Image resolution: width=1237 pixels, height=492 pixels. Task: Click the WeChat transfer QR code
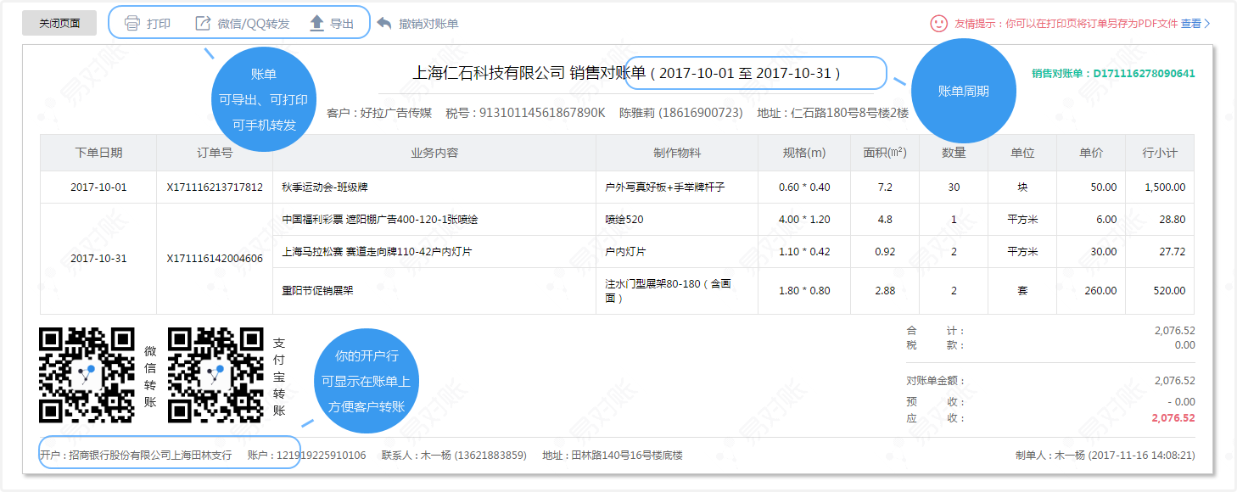[x=87, y=375]
